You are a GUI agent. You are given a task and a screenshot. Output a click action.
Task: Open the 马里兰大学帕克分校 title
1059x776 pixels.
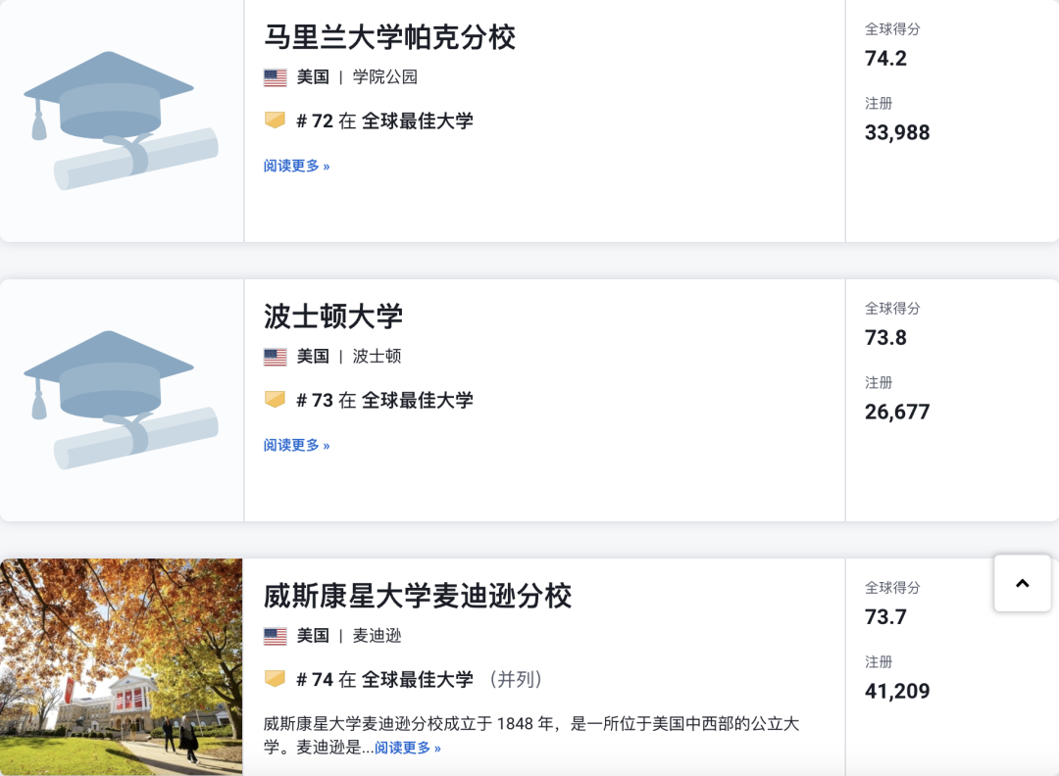pos(389,37)
